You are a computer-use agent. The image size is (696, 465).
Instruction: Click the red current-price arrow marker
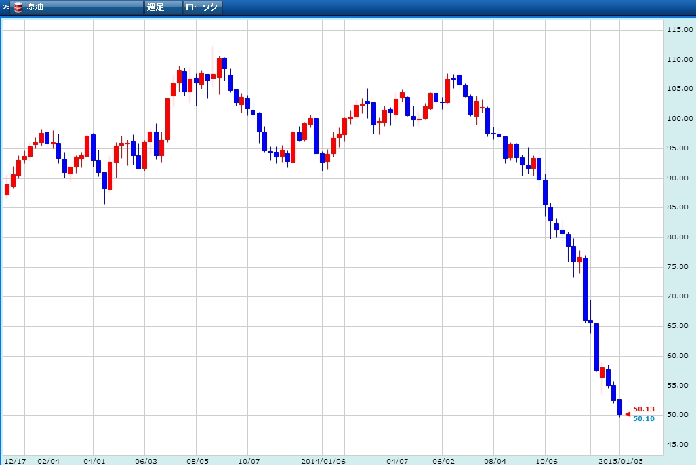(628, 413)
